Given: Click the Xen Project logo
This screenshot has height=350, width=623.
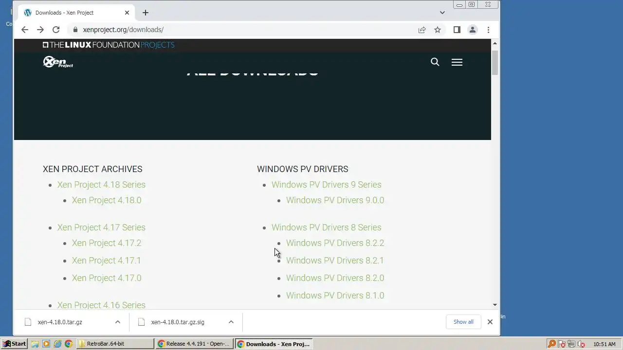Looking at the screenshot, I should coord(58,62).
